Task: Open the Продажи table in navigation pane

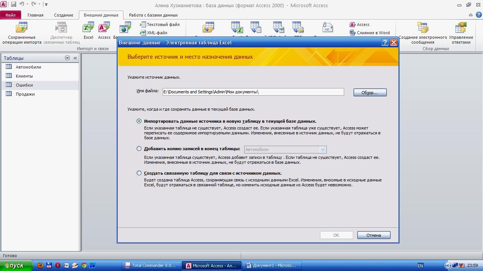Action: tap(40, 94)
